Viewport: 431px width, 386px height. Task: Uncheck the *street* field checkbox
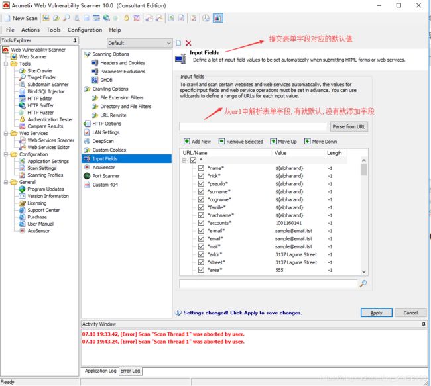pos(201,262)
